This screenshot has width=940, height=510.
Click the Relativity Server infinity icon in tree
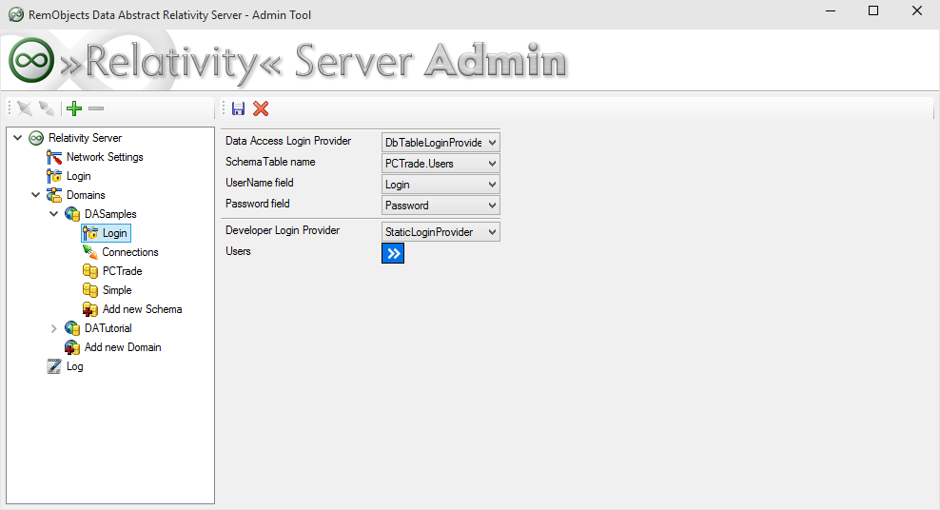36,138
